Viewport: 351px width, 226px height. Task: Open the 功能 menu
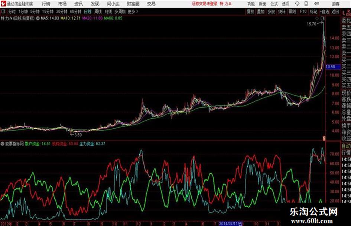pyautogui.click(x=251, y=4)
